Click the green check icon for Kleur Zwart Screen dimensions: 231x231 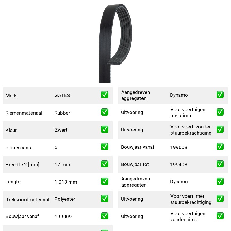105,129
